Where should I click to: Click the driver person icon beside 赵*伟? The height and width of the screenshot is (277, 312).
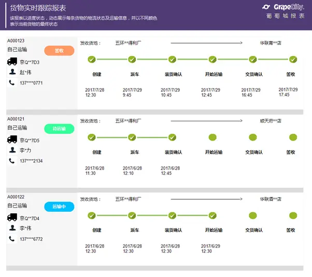12,72
